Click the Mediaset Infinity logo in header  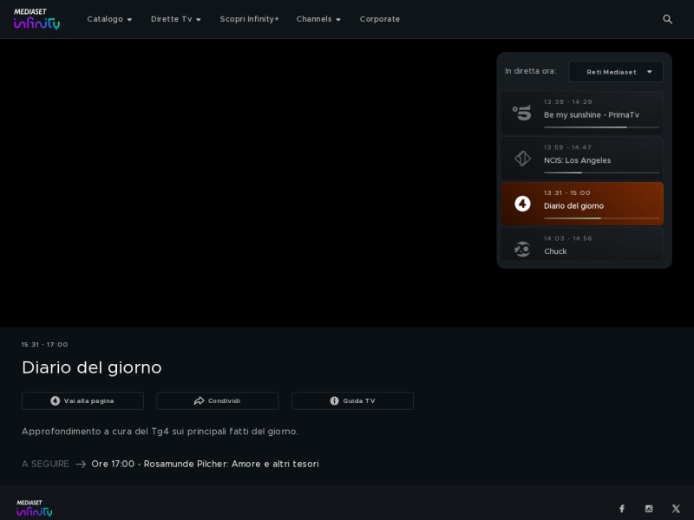36,19
